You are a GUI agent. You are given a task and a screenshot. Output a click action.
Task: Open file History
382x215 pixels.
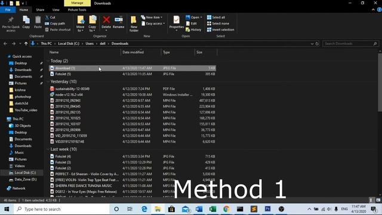click(193, 29)
